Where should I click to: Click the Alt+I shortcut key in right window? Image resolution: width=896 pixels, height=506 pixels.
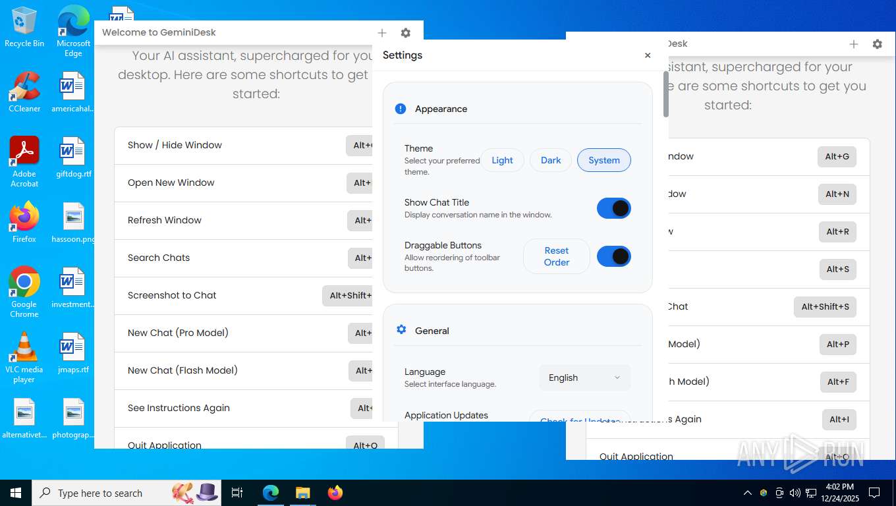pos(839,420)
